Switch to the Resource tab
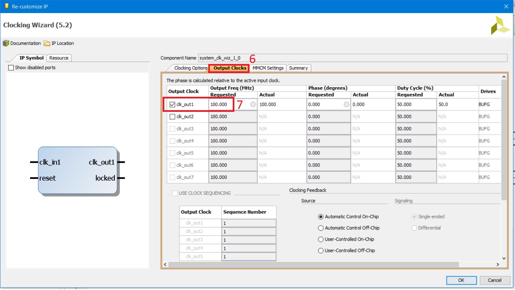515x290 pixels. tap(59, 58)
